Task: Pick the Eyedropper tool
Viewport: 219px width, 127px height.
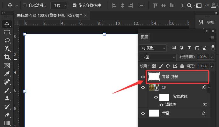Action: click(7, 74)
